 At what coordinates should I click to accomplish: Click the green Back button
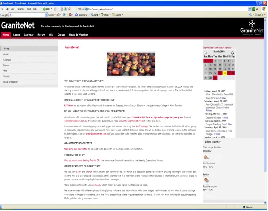47,9
